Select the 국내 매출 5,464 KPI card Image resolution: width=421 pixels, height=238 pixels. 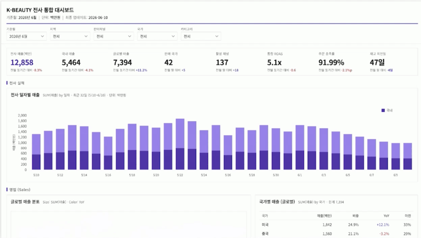pyautogui.click(x=84, y=62)
